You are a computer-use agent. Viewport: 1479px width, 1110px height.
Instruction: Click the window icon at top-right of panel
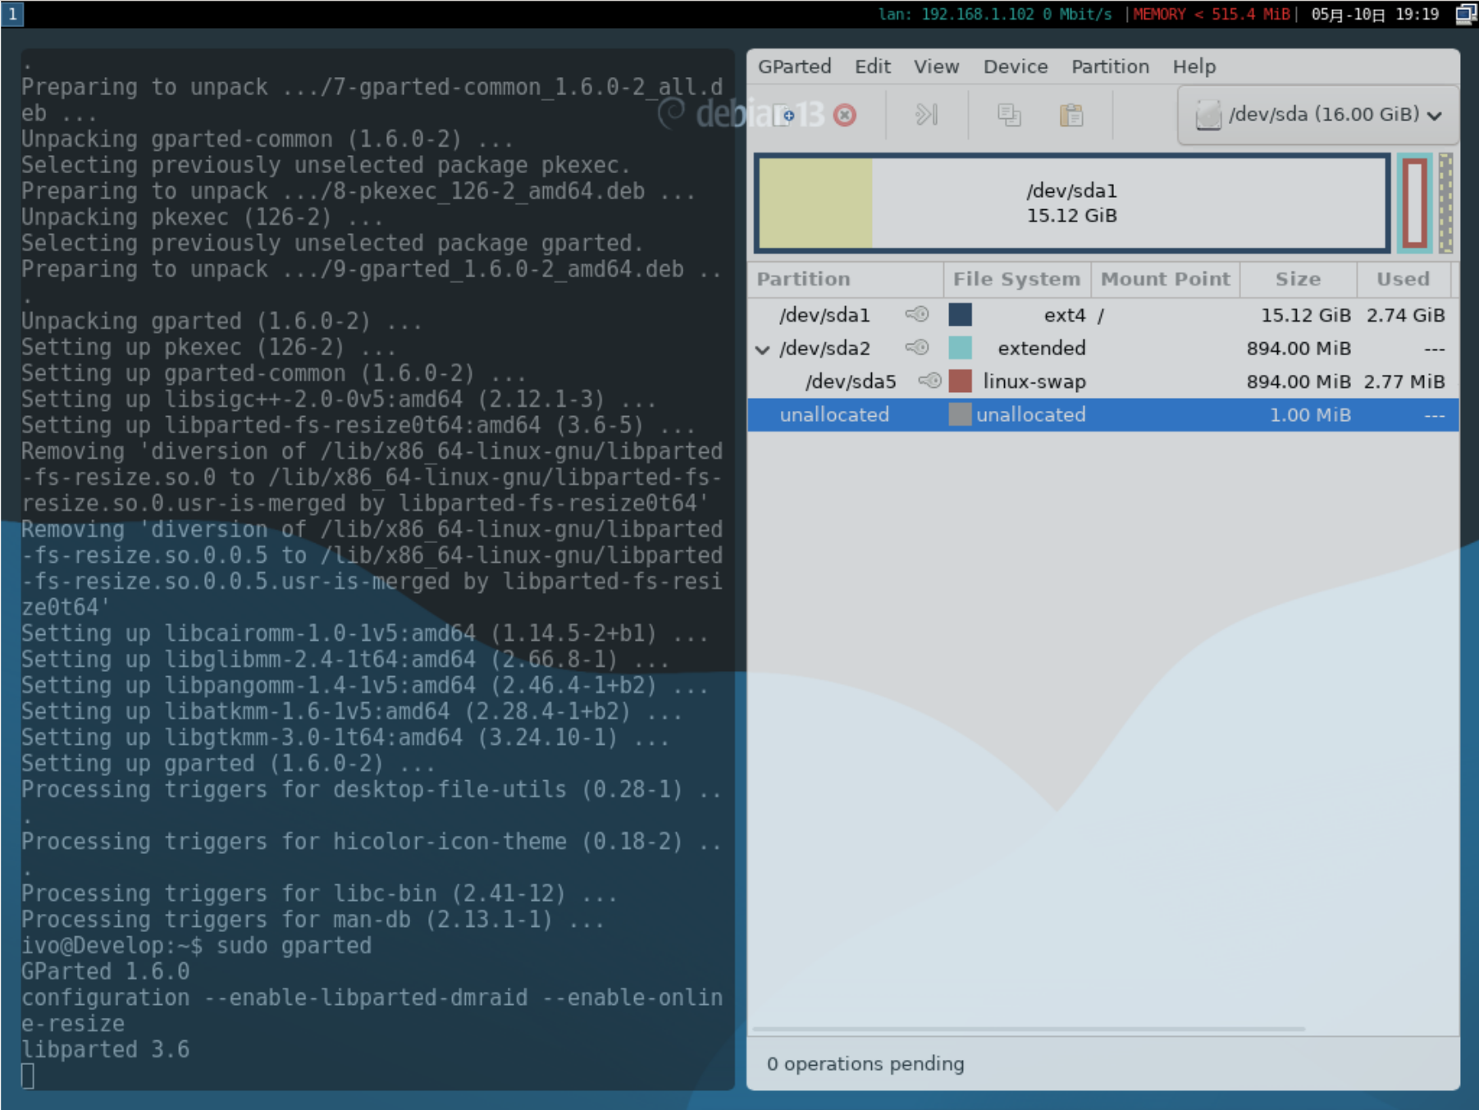click(x=1466, y=14)
